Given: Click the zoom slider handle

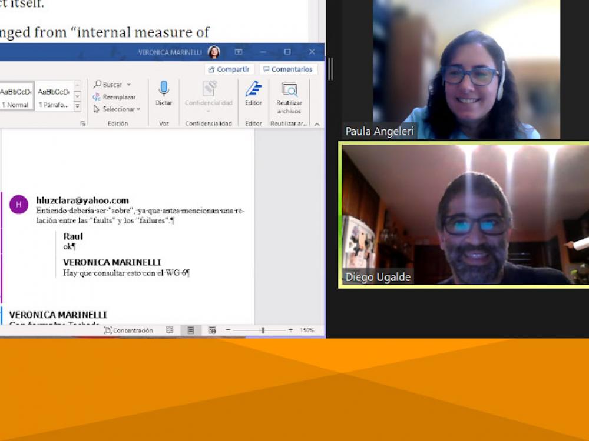Looking at the screenshot, I should pos(263,330).
